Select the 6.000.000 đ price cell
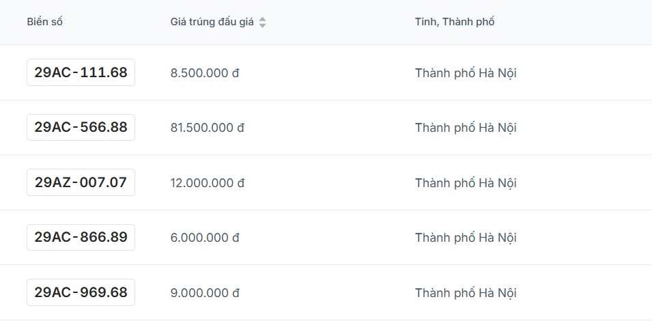 [205, 238]
